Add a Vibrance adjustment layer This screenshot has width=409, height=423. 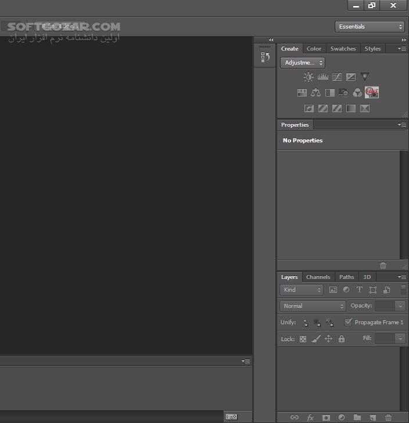(365, 77)
